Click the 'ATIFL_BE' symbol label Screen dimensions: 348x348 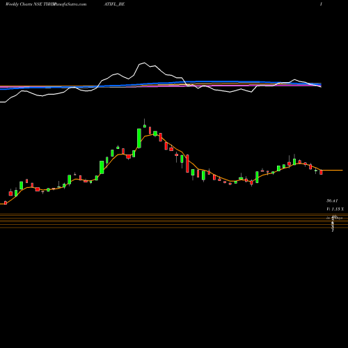[x=114, y=4]
